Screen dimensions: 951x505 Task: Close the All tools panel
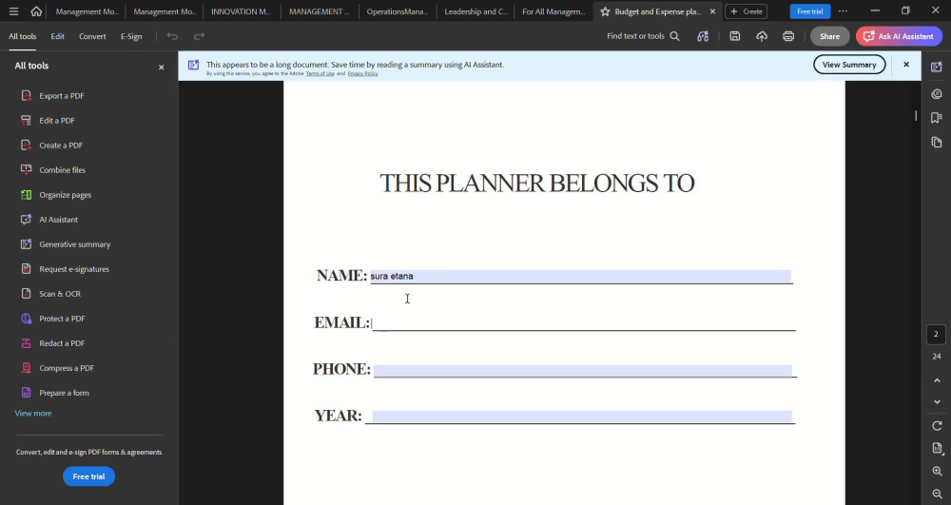(x=162, y=68)
